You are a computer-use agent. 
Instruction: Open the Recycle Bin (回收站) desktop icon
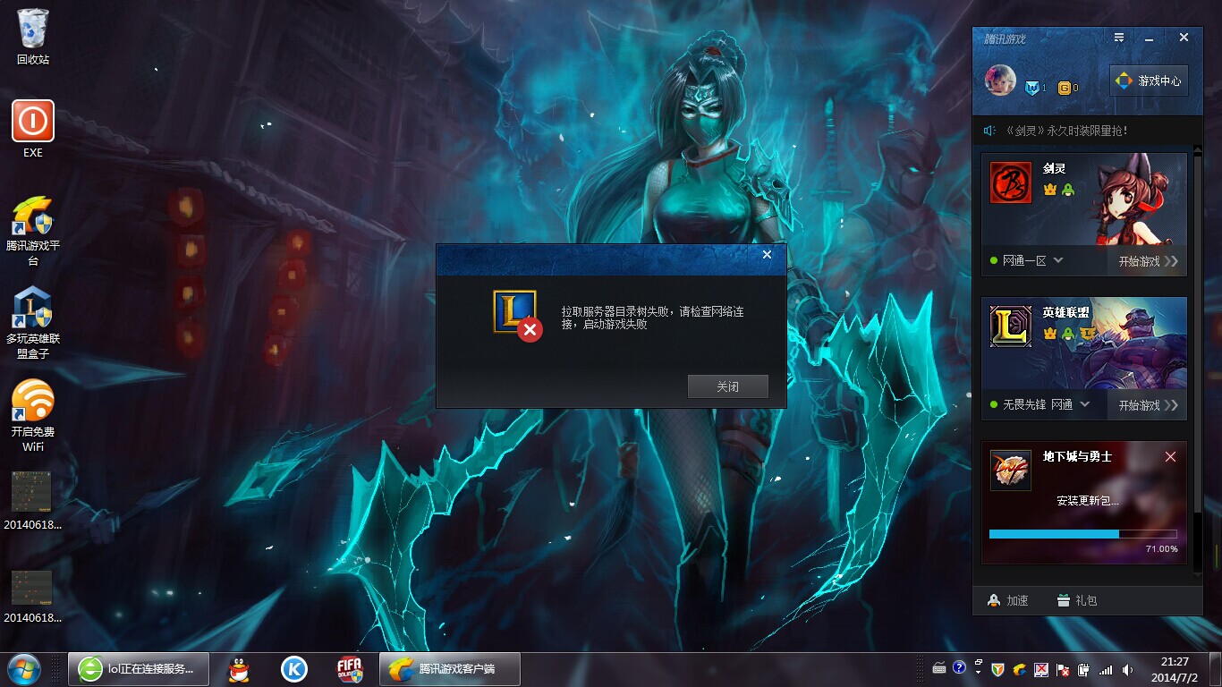click(33, 37)
